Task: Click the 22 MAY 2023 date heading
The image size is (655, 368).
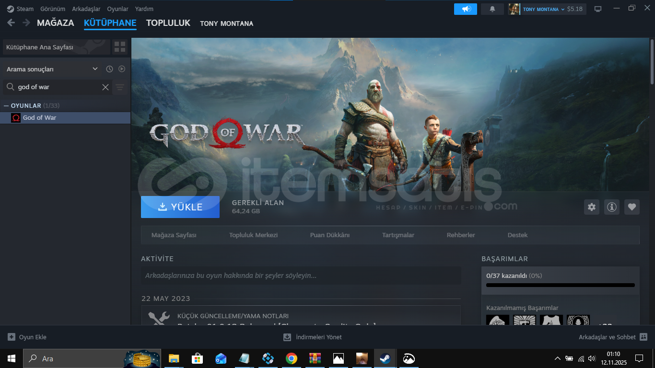Action: pos(165,299)
